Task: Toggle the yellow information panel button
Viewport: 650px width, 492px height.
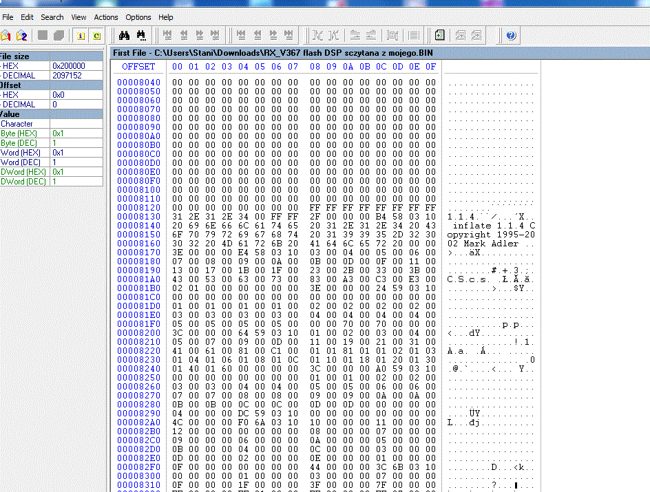Action: (81, 36)
